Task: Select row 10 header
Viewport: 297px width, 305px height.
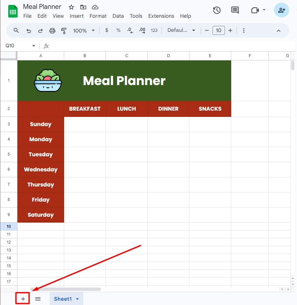Action: pyautogui.click(x=9, y=227)
